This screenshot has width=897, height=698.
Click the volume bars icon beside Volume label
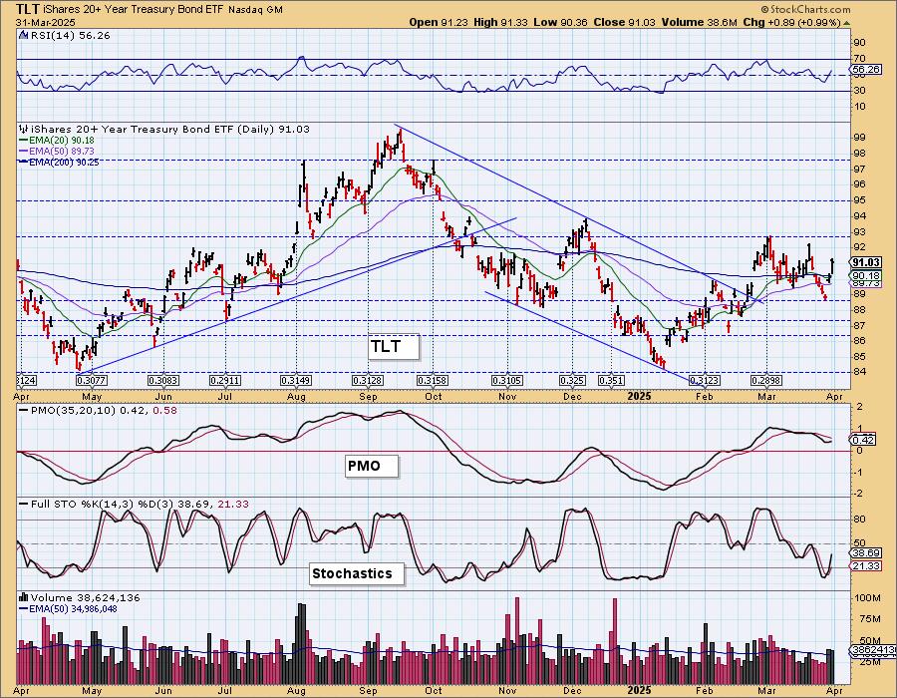[x=24, y=597]
